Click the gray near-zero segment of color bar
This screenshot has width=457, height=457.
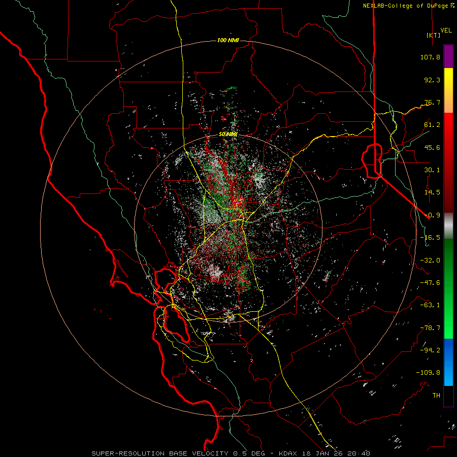pyautogui.click(x=448, y=226)
